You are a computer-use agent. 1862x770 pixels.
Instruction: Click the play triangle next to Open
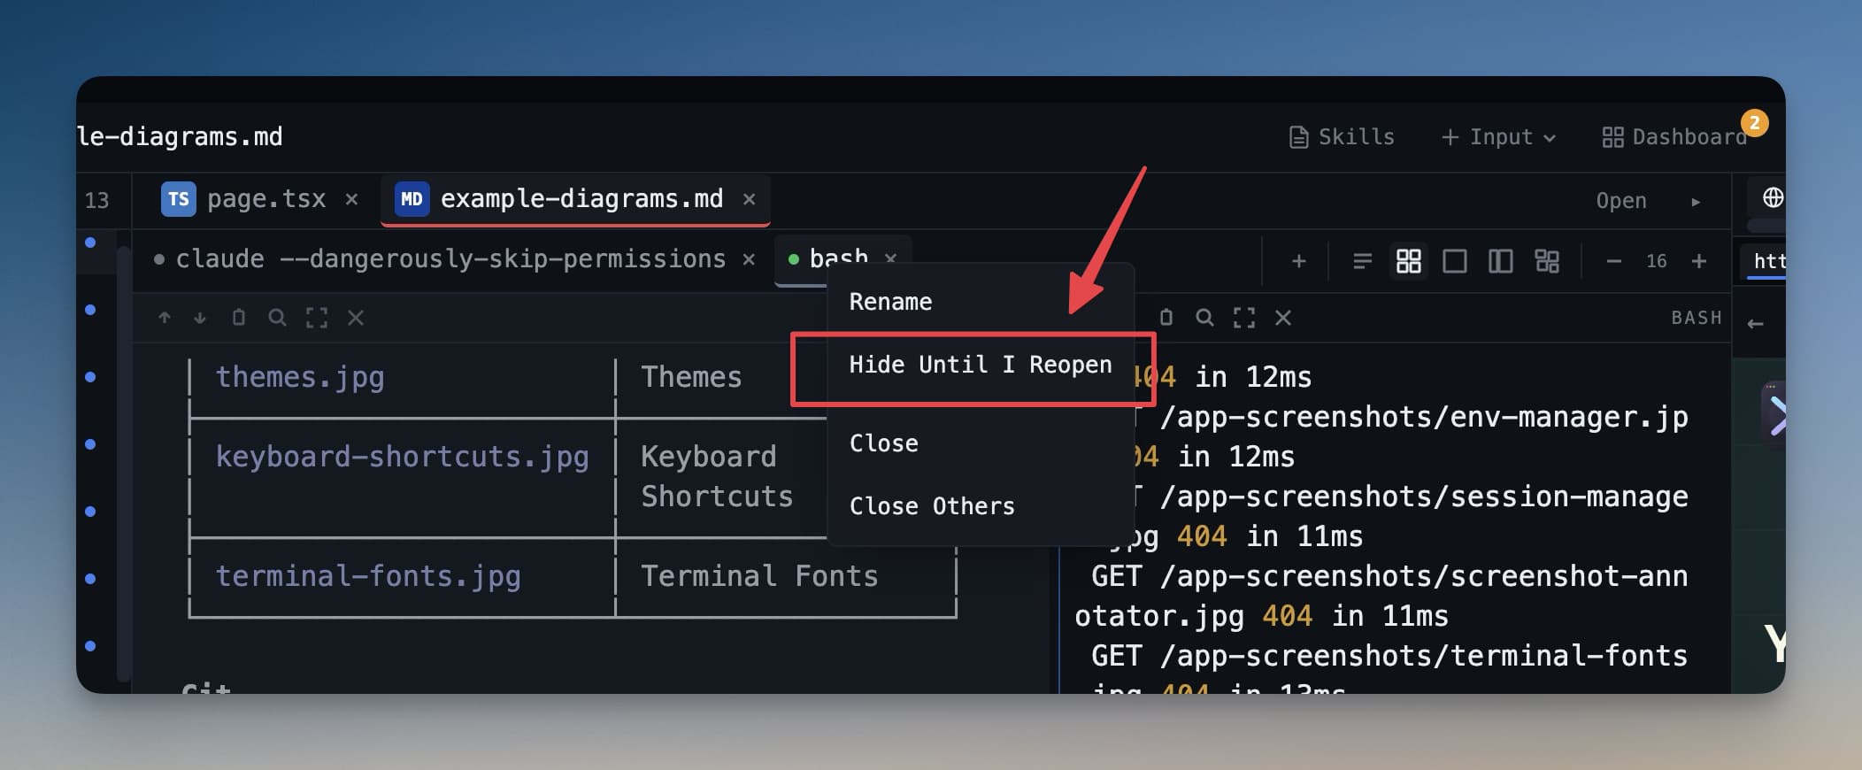[x=1696, y=202]
